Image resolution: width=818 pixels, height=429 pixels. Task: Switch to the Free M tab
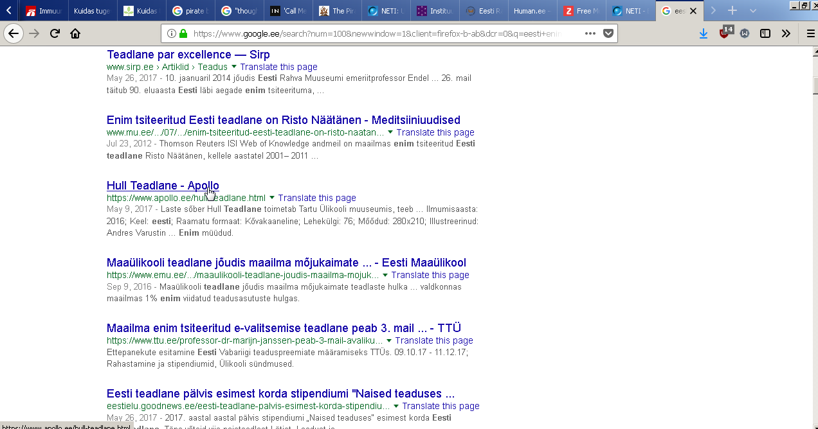[x=581, y=11]
